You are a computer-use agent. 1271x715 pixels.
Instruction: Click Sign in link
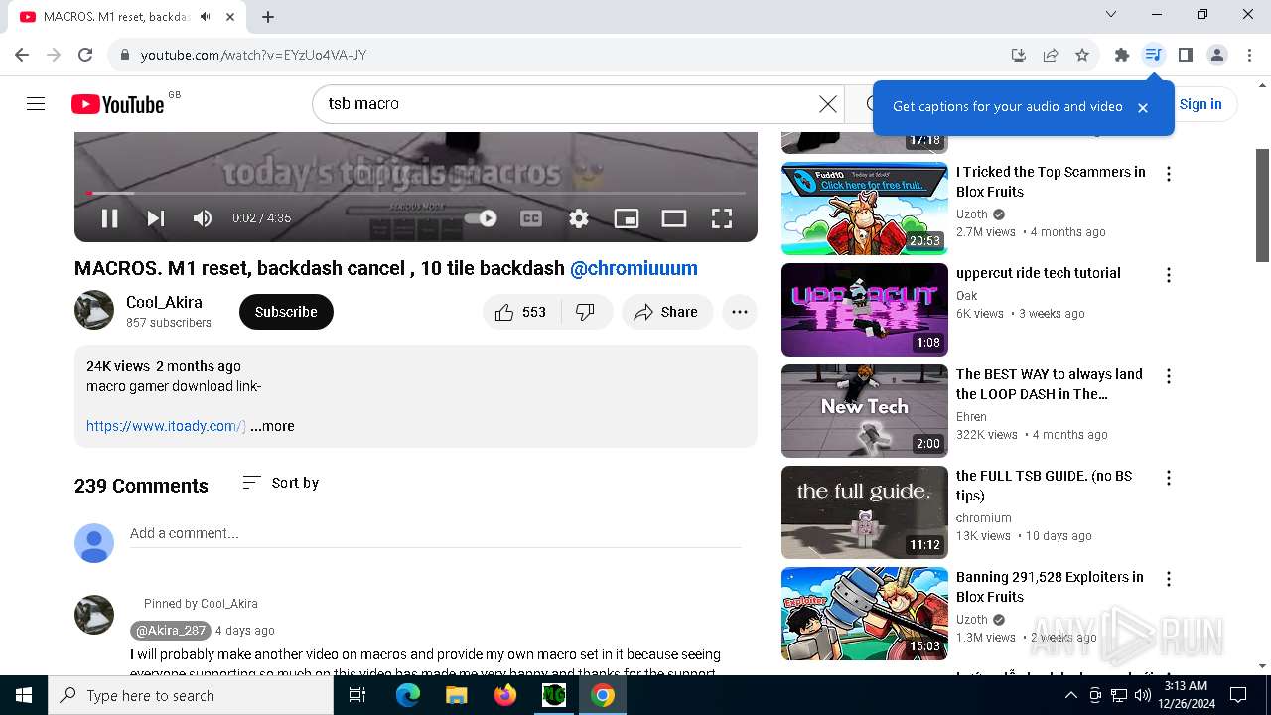1200,104
